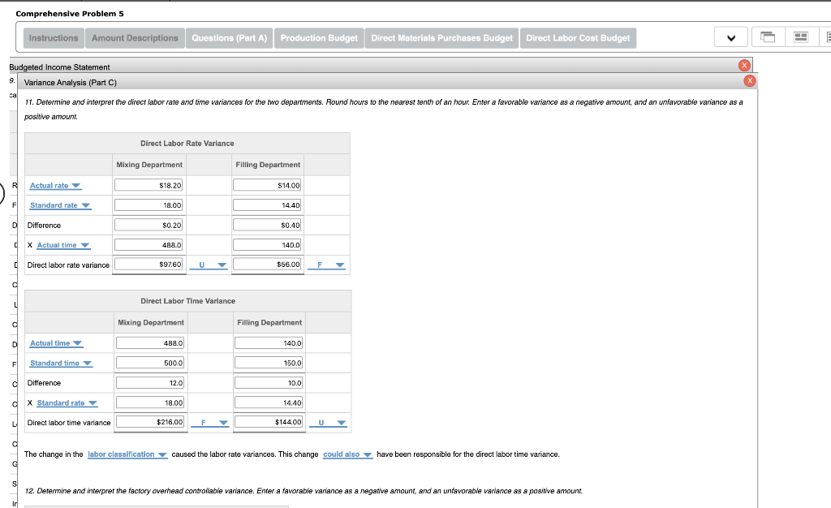This screenshot has height=508, width=831.
Task: Edit Mixing actual time 488.0 in time variance table
Action: pyautogui.click(x=150, y=342)
